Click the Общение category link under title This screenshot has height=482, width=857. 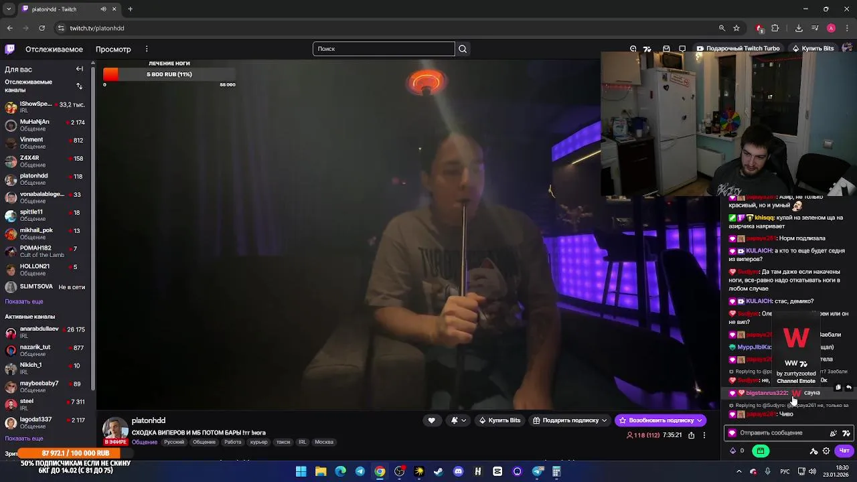click(x=145, y=442)
